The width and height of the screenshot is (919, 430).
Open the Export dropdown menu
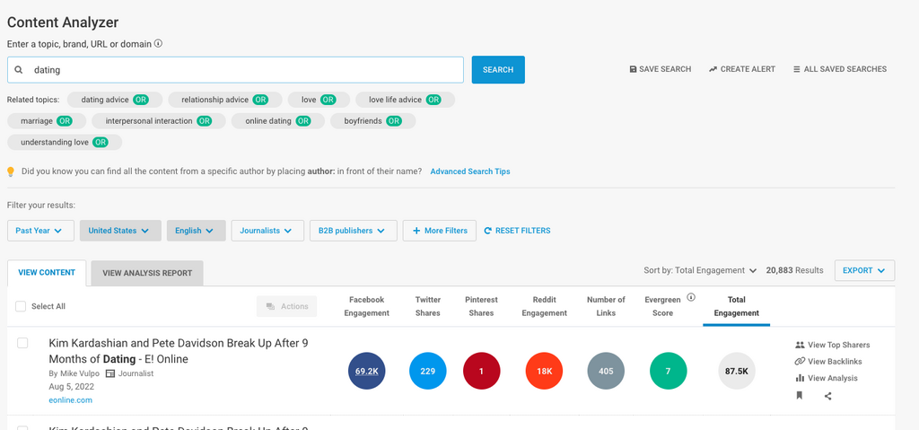tap(864, 270)
